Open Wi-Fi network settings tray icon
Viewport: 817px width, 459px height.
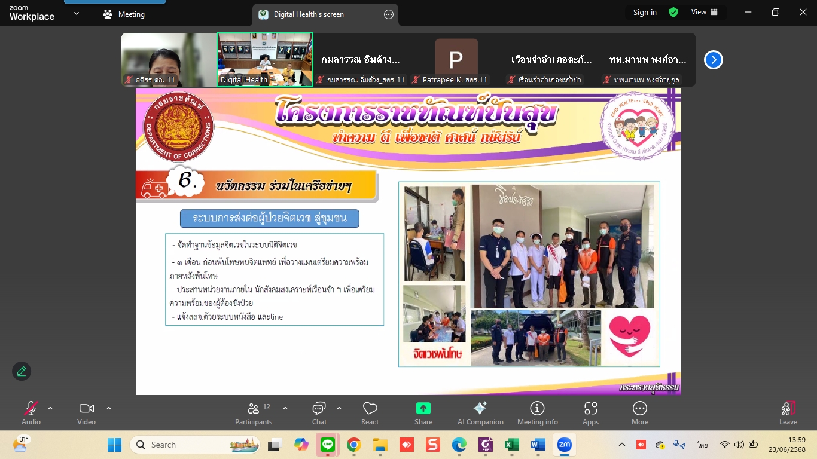pos(725,445)
